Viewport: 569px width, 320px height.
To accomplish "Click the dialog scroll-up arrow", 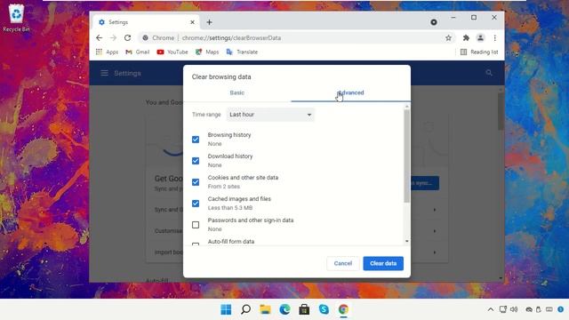I will coord(406,107).
